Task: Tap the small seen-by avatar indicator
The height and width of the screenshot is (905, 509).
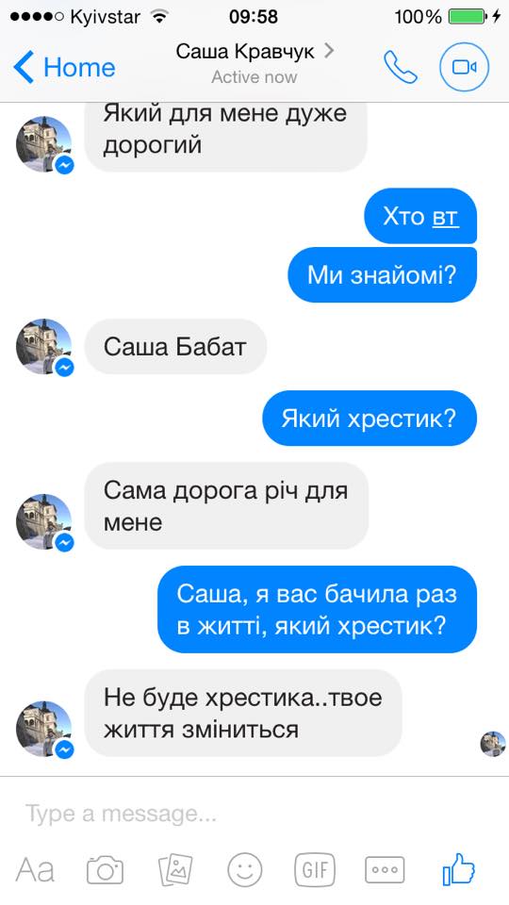Action: point(493,744)
